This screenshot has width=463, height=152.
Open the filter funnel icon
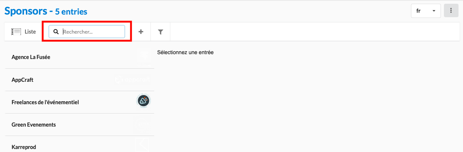pos(161,32)
